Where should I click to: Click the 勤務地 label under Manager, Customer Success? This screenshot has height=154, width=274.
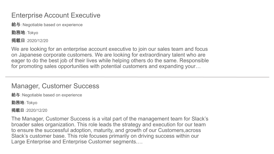pyautogui.click(x=18, y=103)
